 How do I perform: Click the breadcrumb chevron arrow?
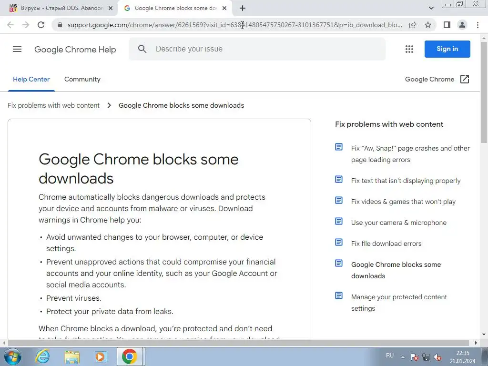[109, 105]
